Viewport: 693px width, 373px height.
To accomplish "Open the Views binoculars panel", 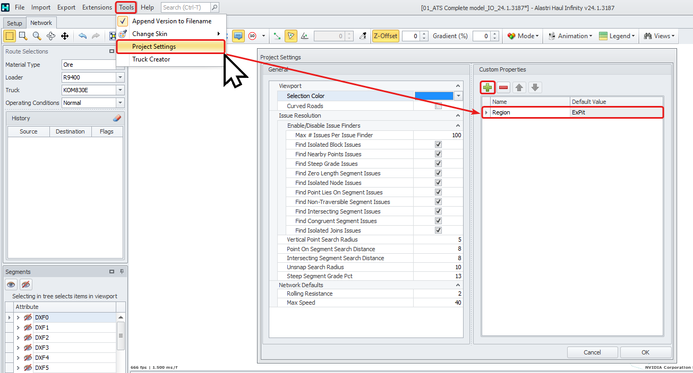I will pyautogui.click(x=658, y=35).
